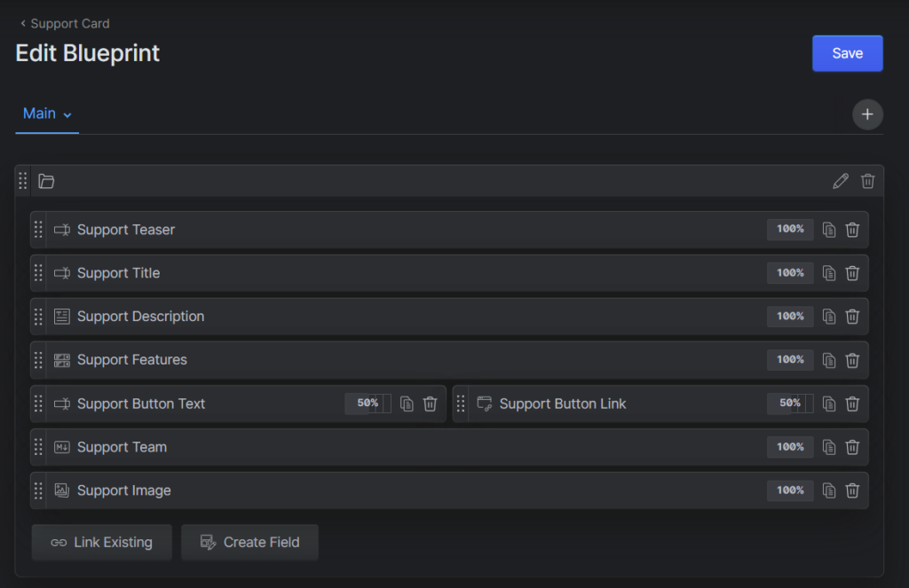
Task: Duplicate the Support Title field
Action: [829, 273]
